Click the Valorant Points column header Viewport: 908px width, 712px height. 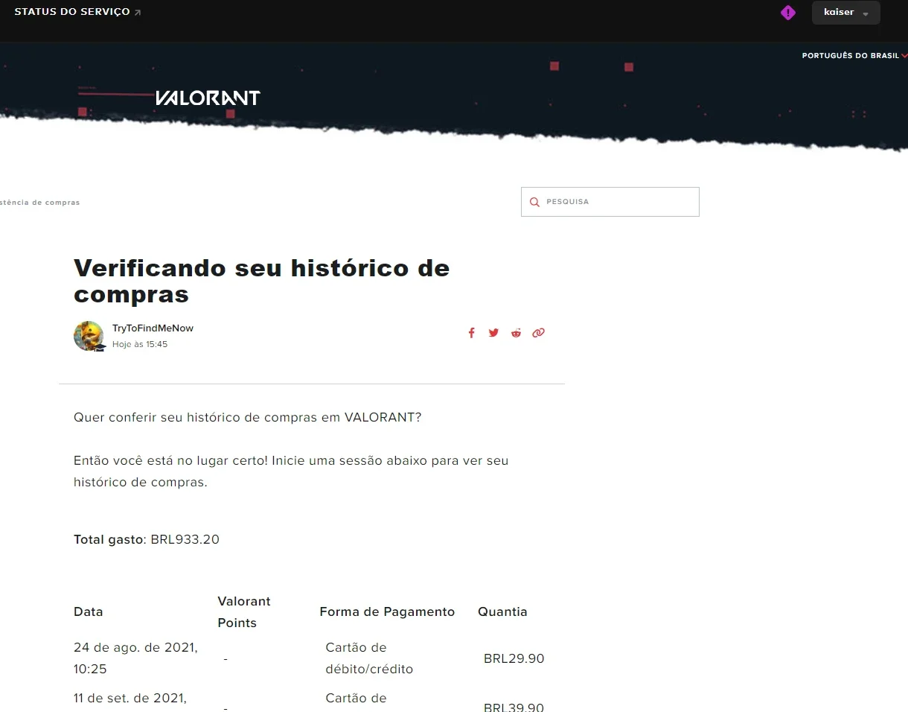tap(244, 612)
